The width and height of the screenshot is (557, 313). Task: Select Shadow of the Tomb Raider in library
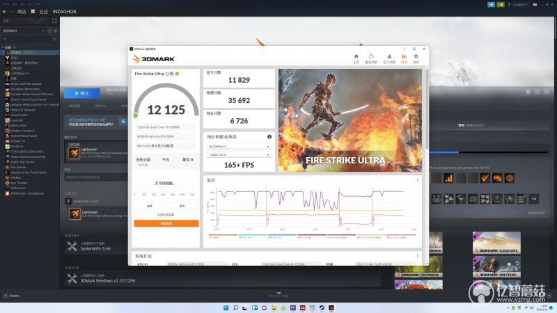(28, 172)
